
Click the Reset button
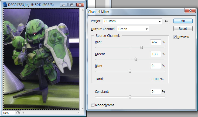(183, 29)
